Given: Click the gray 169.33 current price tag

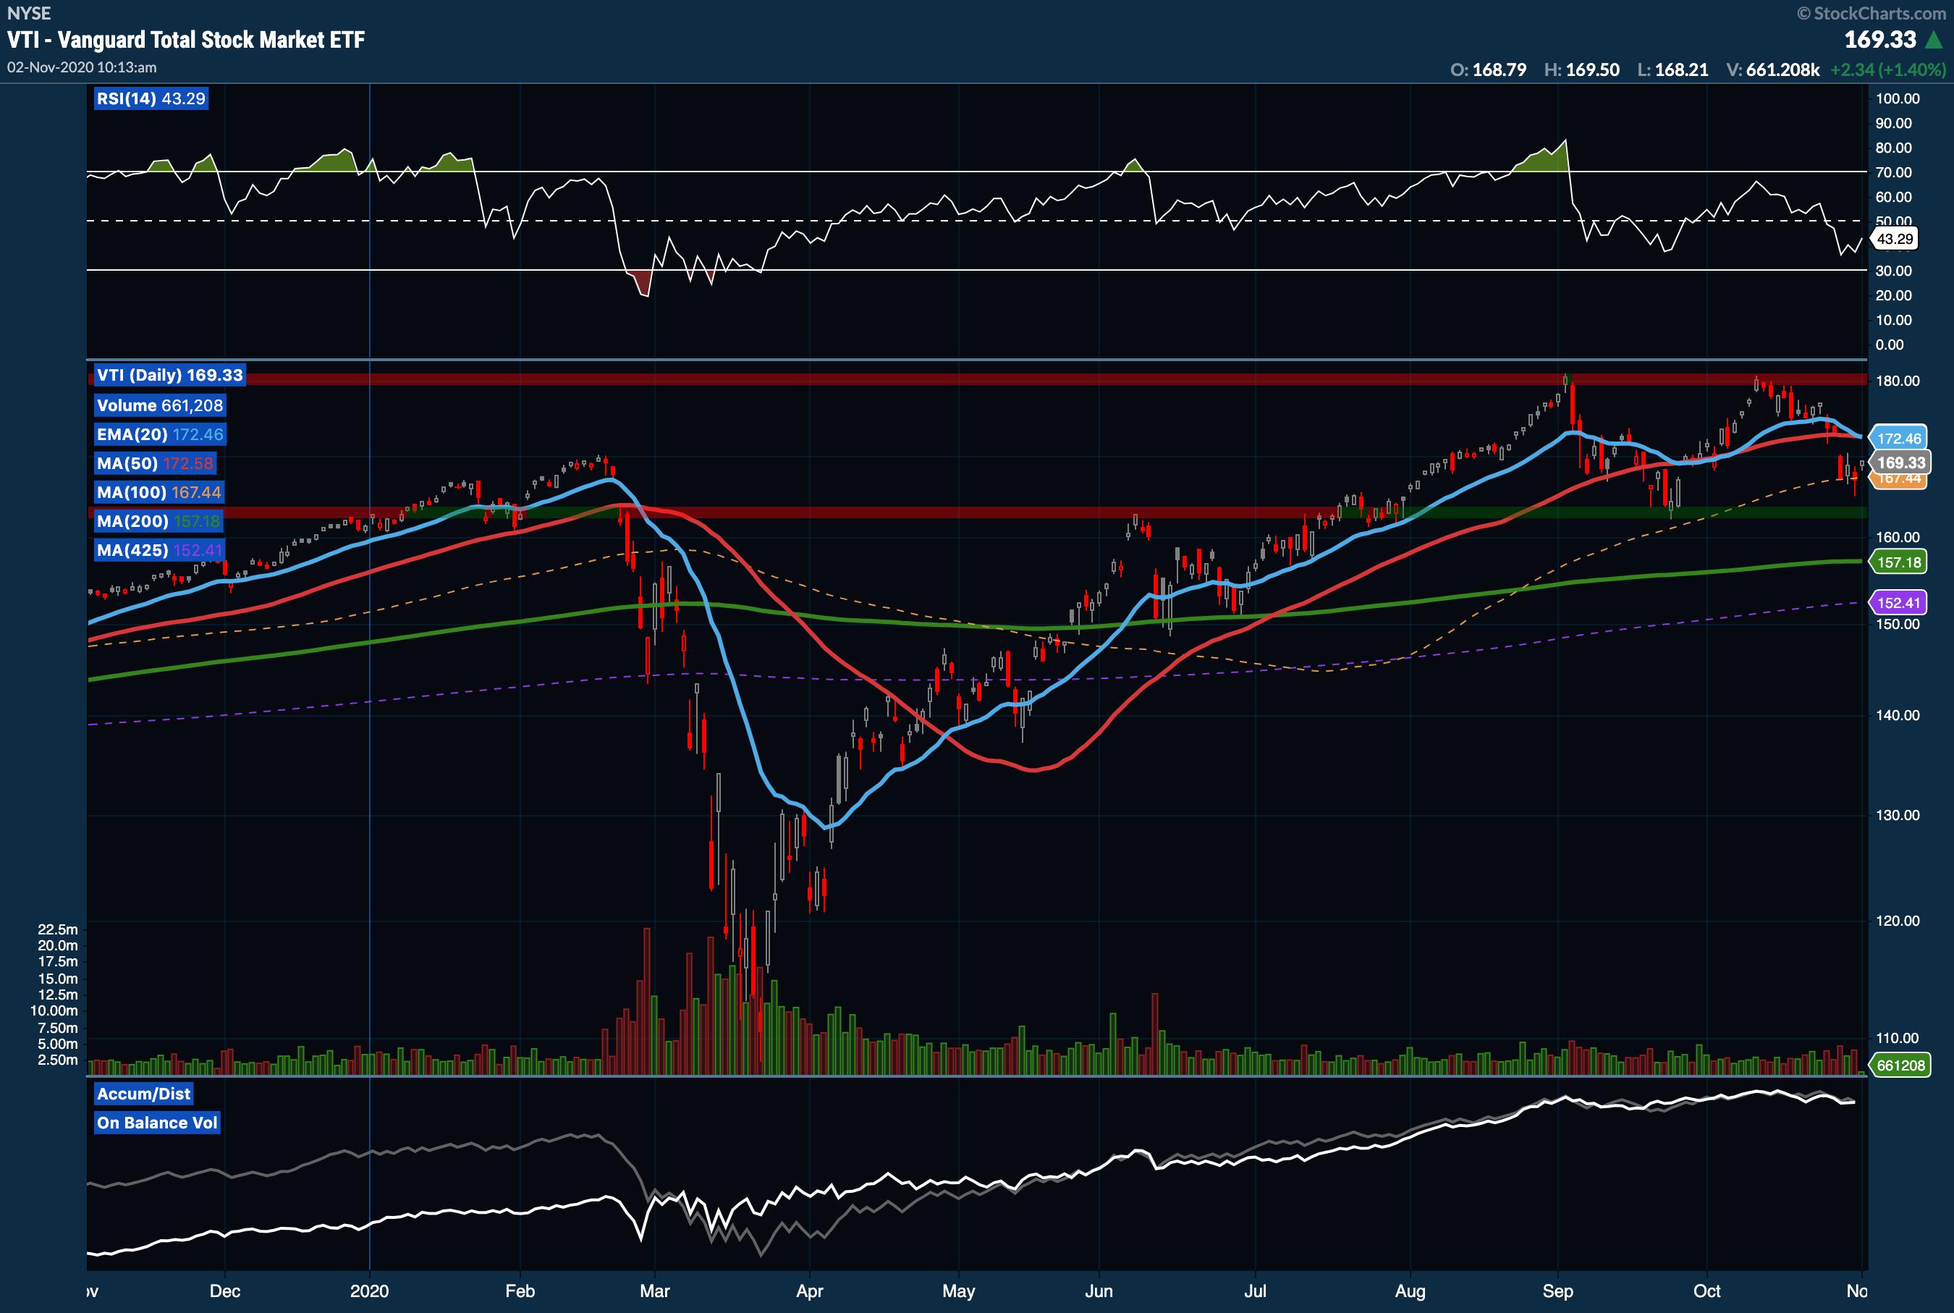Looking at the screenshot, I should click(x=1900, y=463).
